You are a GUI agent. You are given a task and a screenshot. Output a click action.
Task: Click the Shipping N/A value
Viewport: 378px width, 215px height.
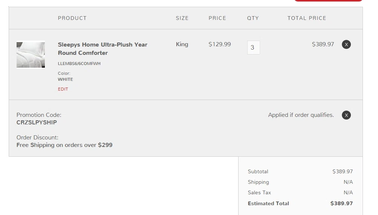(x=348, y=182)
